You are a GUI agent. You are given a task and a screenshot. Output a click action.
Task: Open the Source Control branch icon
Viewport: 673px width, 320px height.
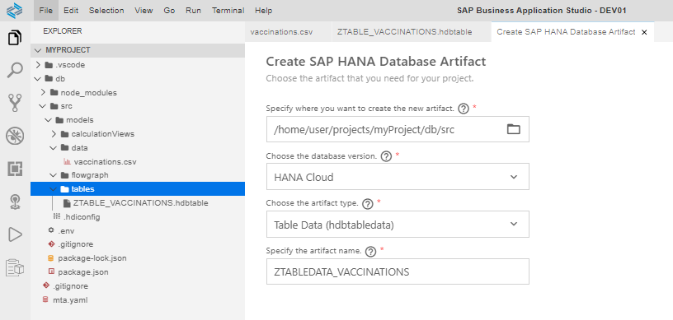[x=15, y=104]
